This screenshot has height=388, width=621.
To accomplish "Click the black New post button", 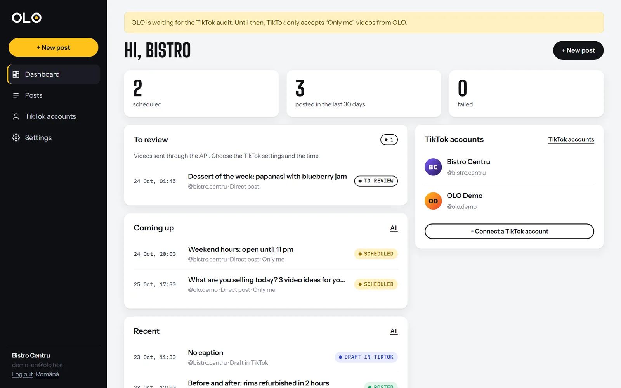I will [578, 50].
